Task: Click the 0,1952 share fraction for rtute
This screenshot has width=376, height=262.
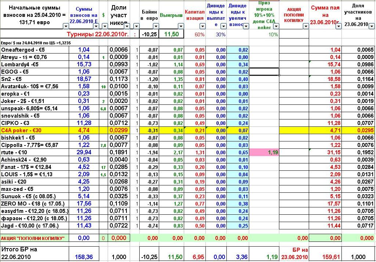Action: 358,152
